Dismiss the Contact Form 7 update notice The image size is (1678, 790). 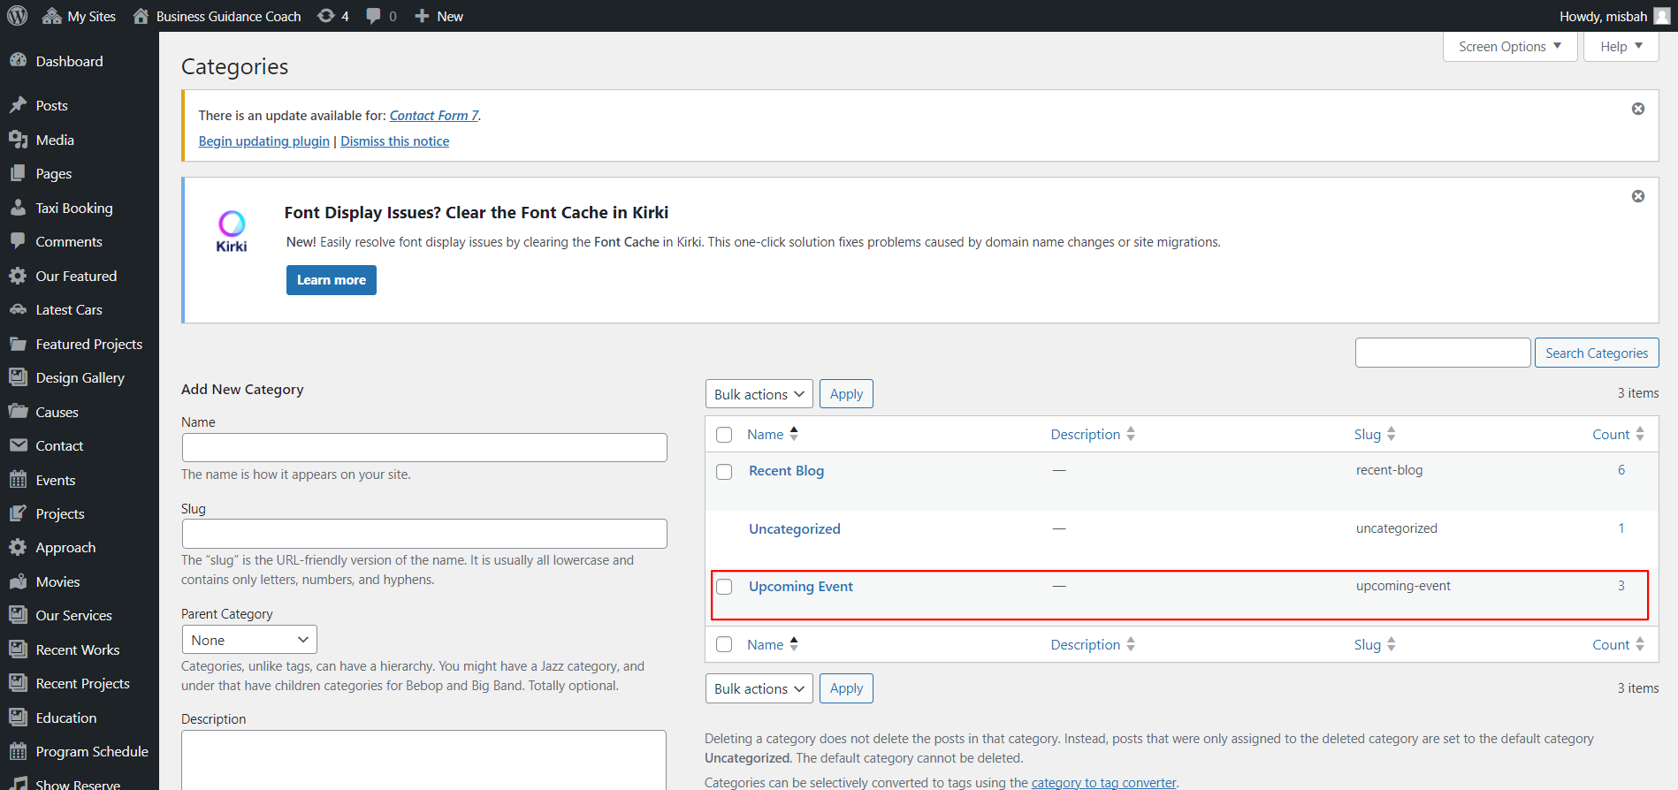tap(1637, 109)
